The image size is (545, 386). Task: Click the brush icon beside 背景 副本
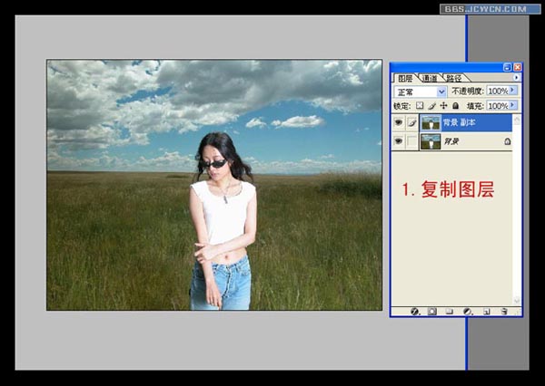point(411,123)
